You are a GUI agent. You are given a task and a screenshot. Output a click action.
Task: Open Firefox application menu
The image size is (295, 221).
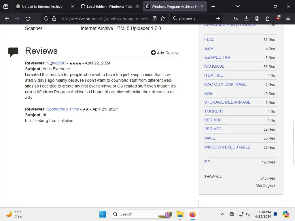pos(288,19)
